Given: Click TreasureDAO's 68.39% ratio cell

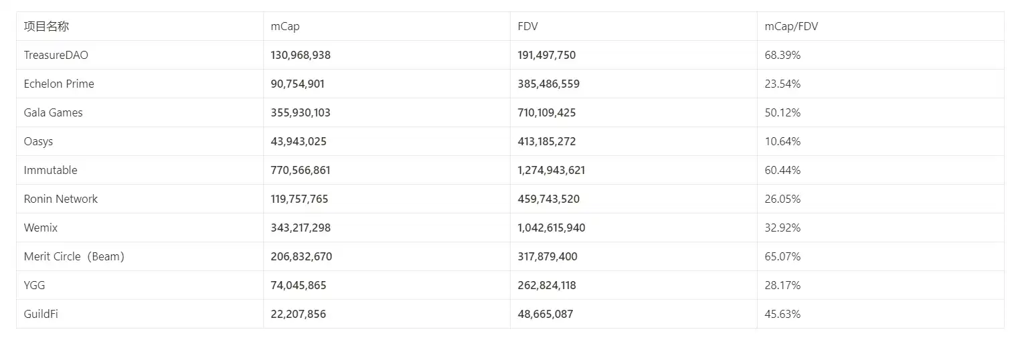Looking at the screenshot, I should 782,56.
